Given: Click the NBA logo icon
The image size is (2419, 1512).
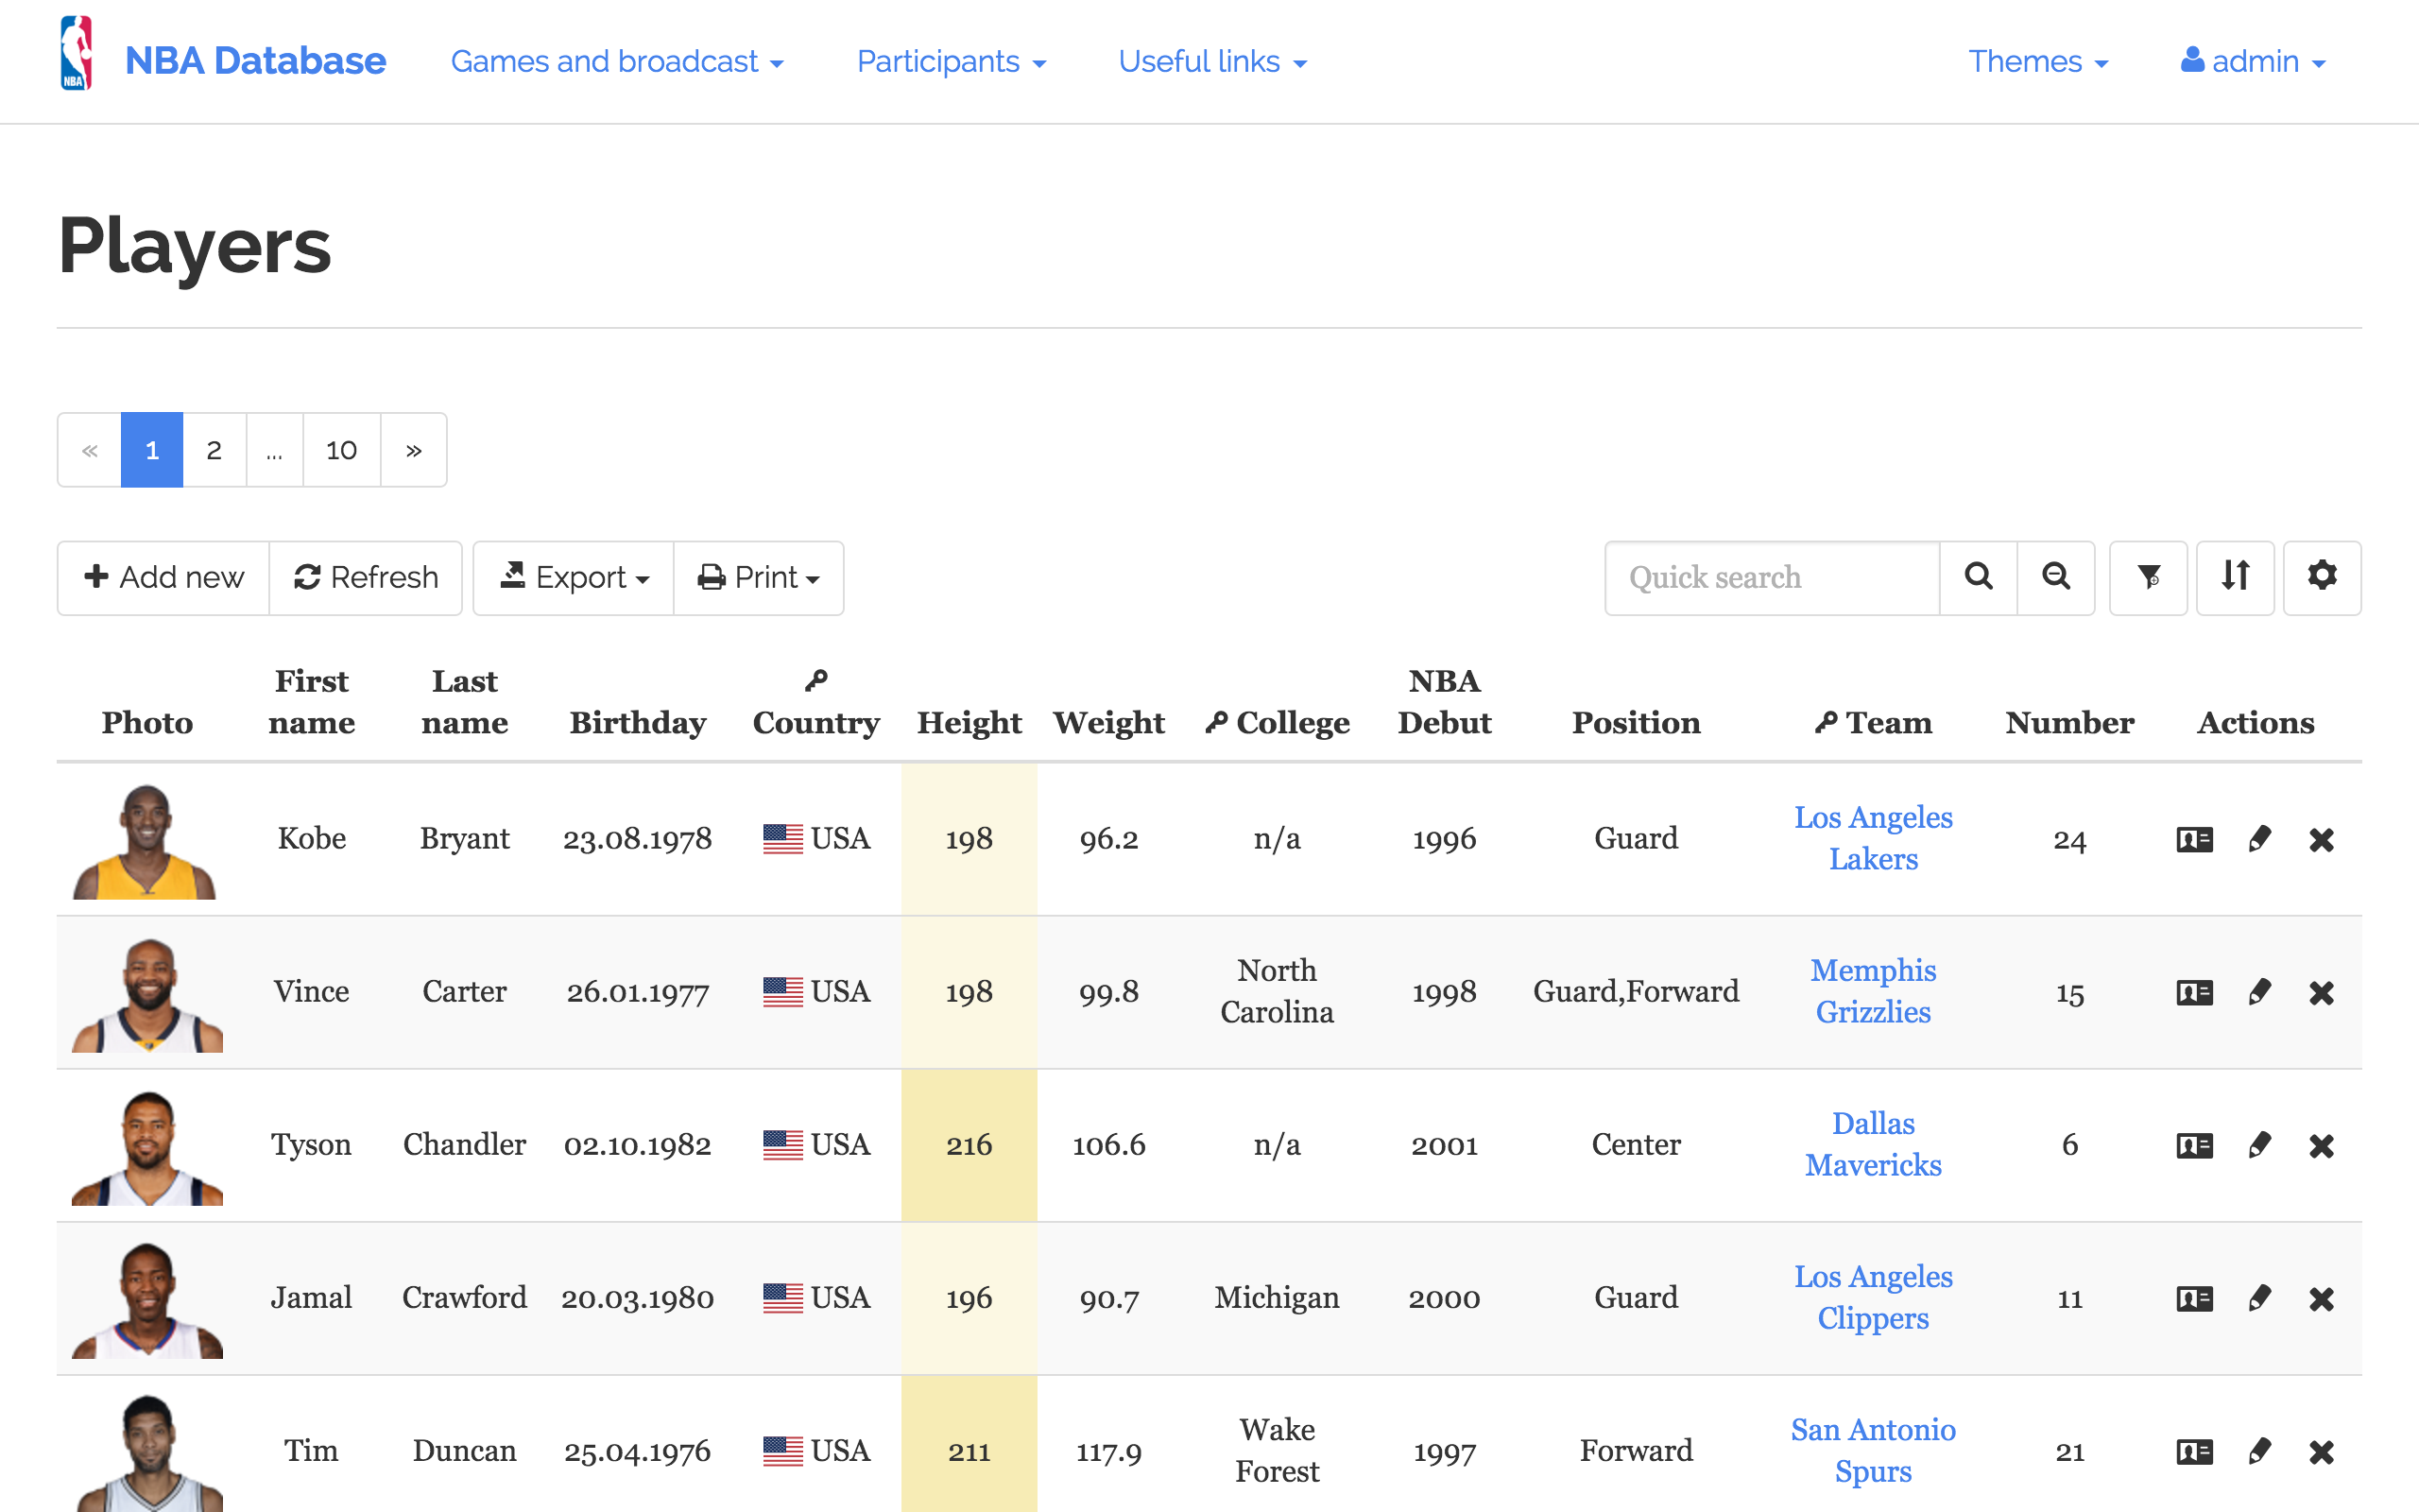Looking at the screenshot, I should [x=77, y=54].
